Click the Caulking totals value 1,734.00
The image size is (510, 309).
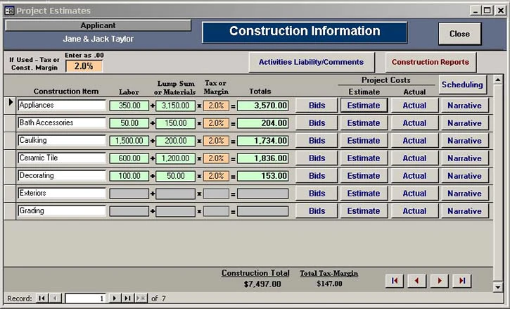tap(263, 141)
